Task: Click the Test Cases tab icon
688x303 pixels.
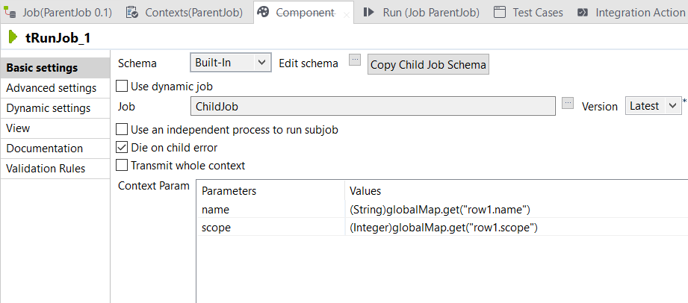Action: 500,13
